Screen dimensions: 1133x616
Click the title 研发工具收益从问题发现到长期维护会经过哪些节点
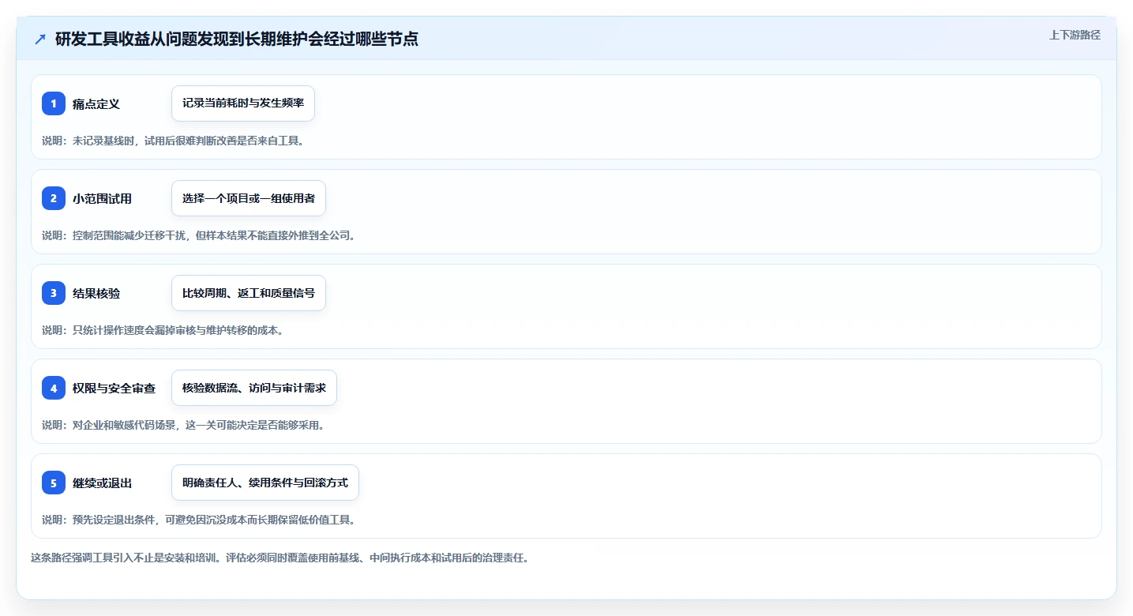237,39
